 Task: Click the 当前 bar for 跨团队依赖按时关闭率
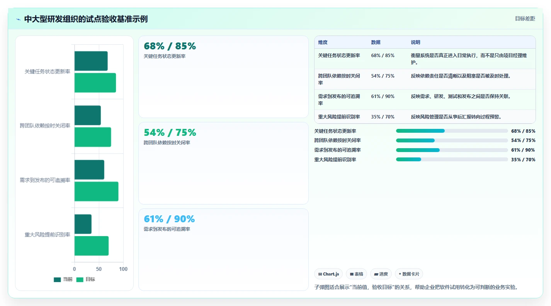[x=88, y=115]
